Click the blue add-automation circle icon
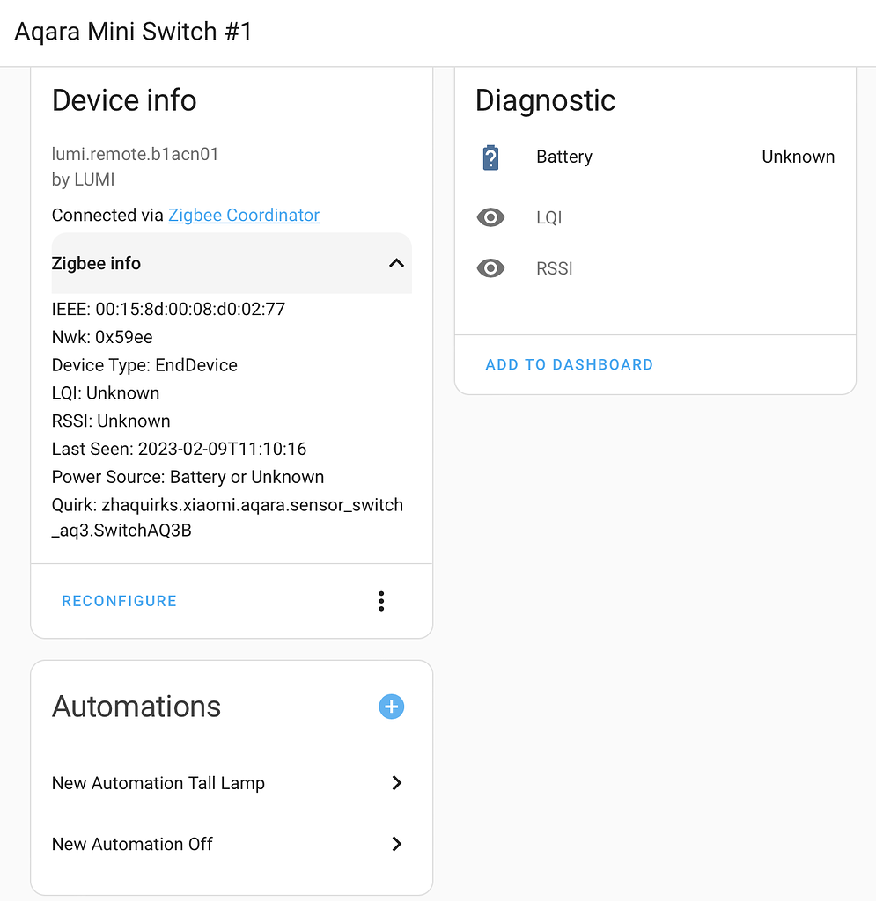This screenshot has height=901, width=876. tap(391, 707)
